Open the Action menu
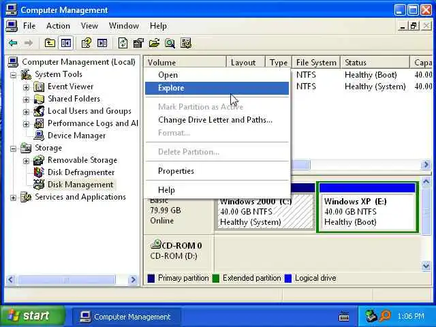The width and height of the screenshot is (436, 327). click(x=58, y=26)
